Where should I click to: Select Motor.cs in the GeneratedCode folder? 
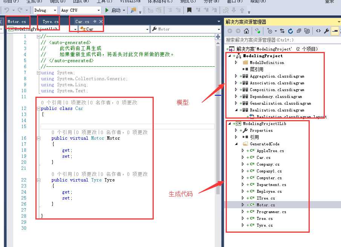point(266,205)
